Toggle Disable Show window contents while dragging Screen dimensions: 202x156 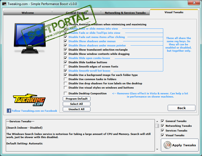65,54
